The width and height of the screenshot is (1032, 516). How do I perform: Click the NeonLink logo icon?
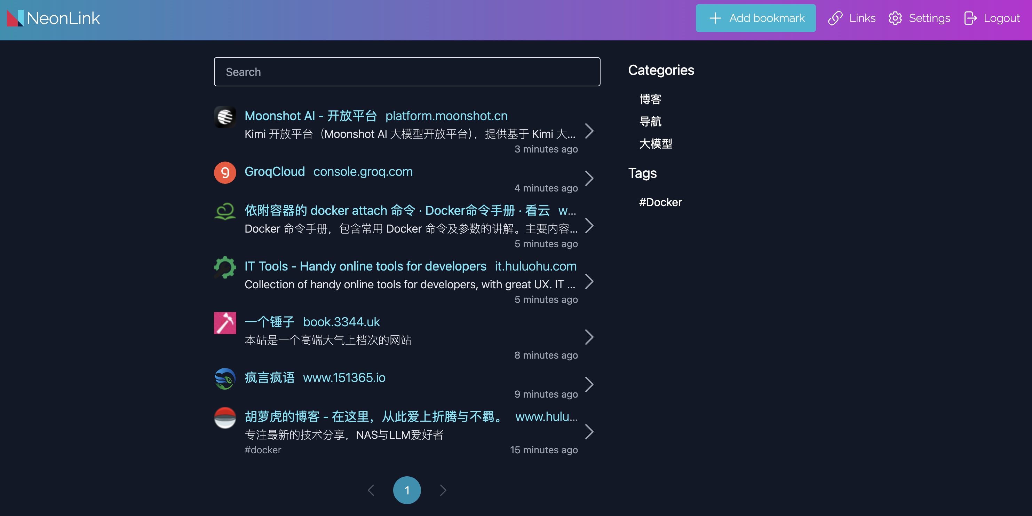(x=15, y=18)
